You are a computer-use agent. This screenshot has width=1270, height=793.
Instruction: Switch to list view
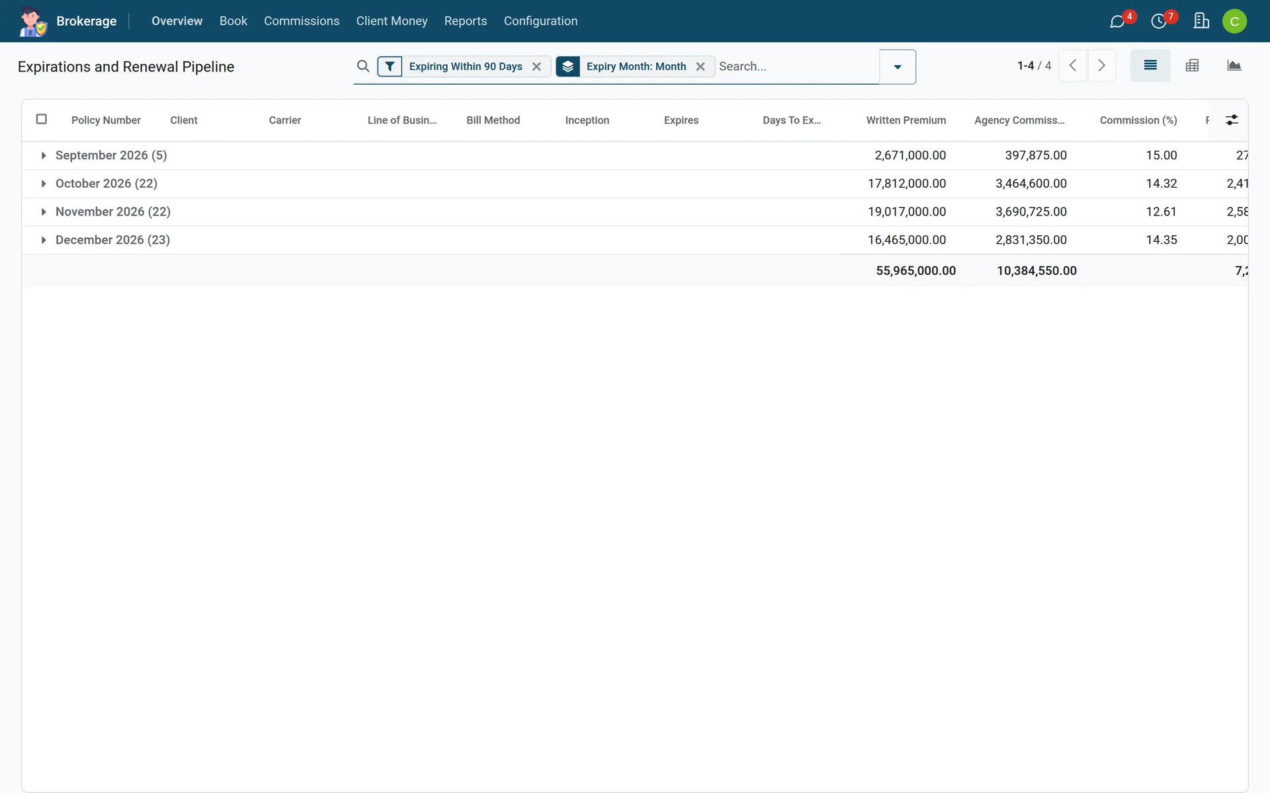coord(1150,65)
